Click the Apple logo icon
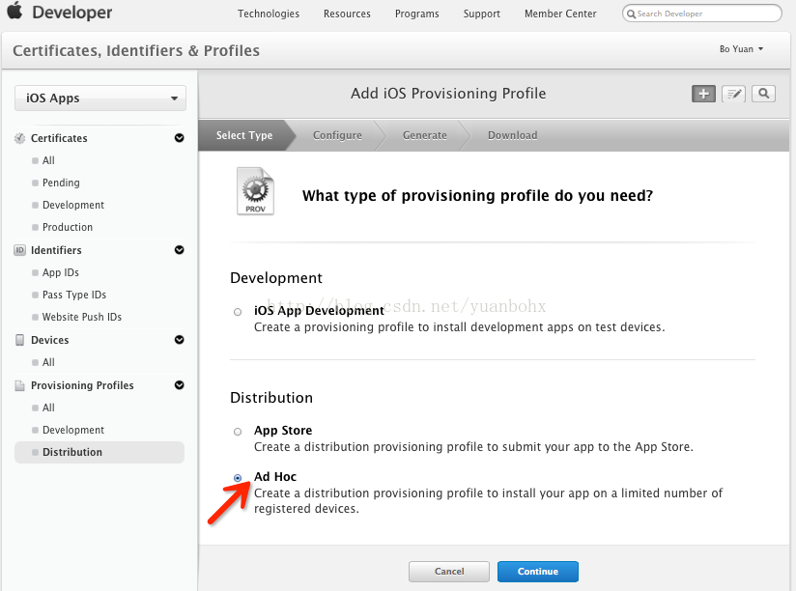This screenshot has width=796, height=591. pyautogui.click(x=18, y=13)
